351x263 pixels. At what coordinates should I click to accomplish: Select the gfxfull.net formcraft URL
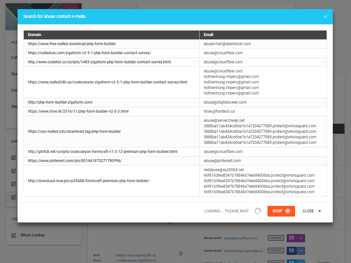102,152
